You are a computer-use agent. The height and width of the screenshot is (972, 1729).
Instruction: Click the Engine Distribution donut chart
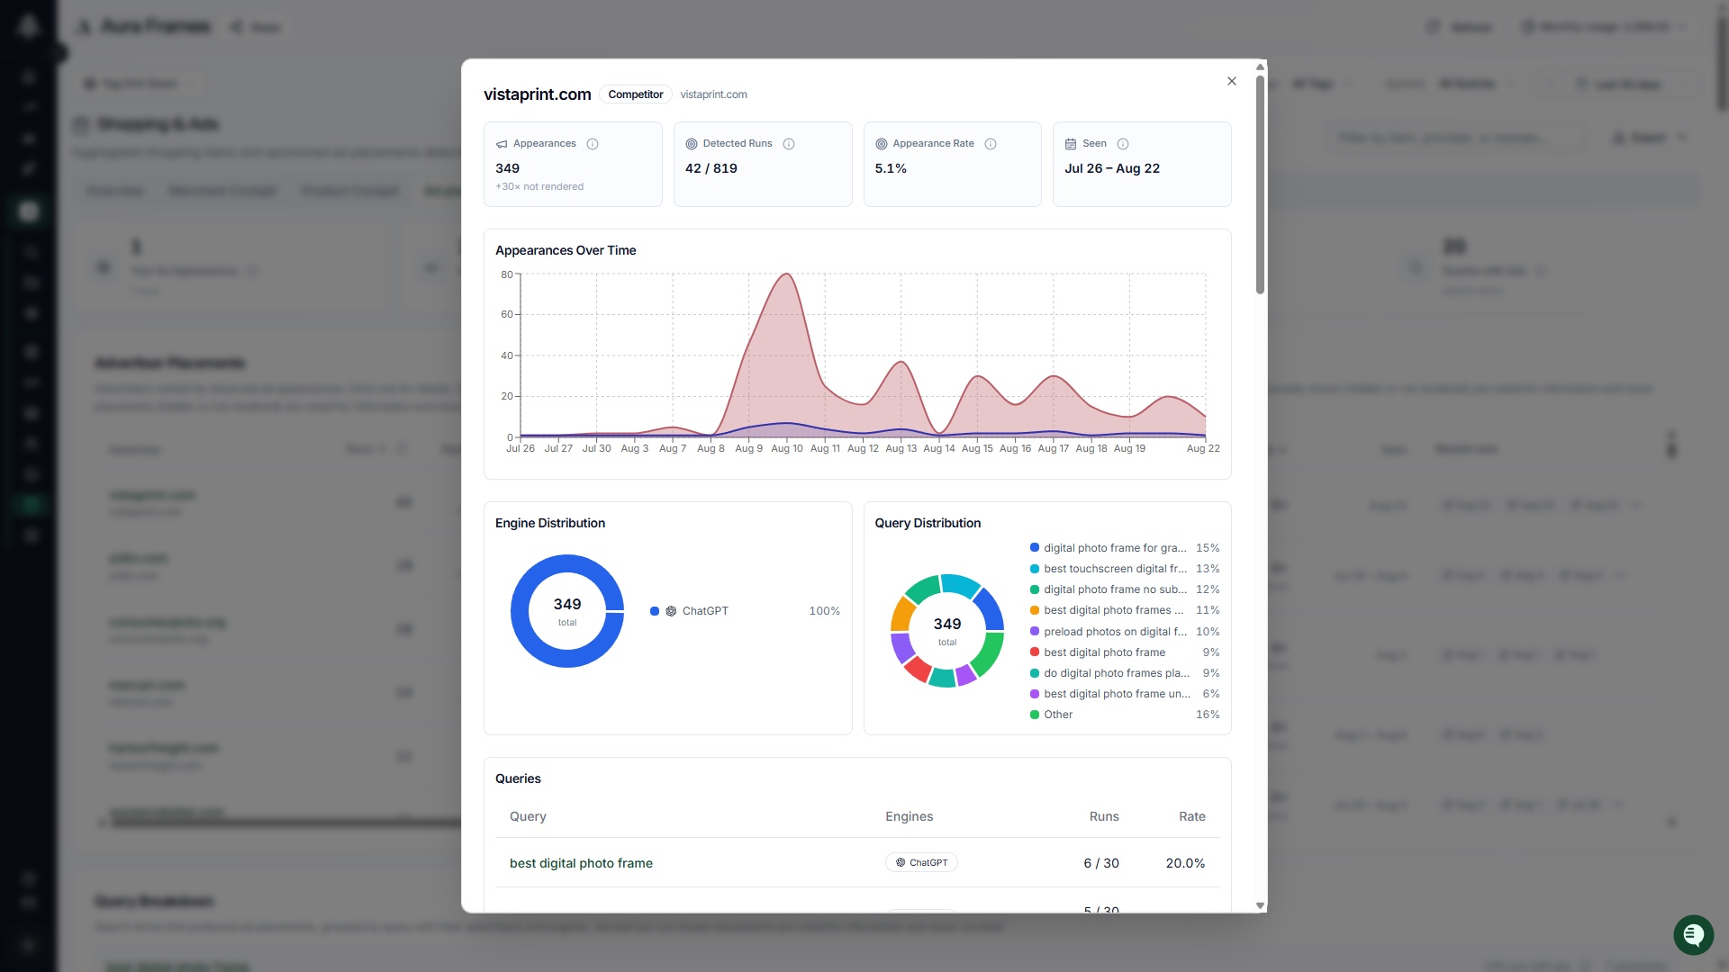coord(567,611)
